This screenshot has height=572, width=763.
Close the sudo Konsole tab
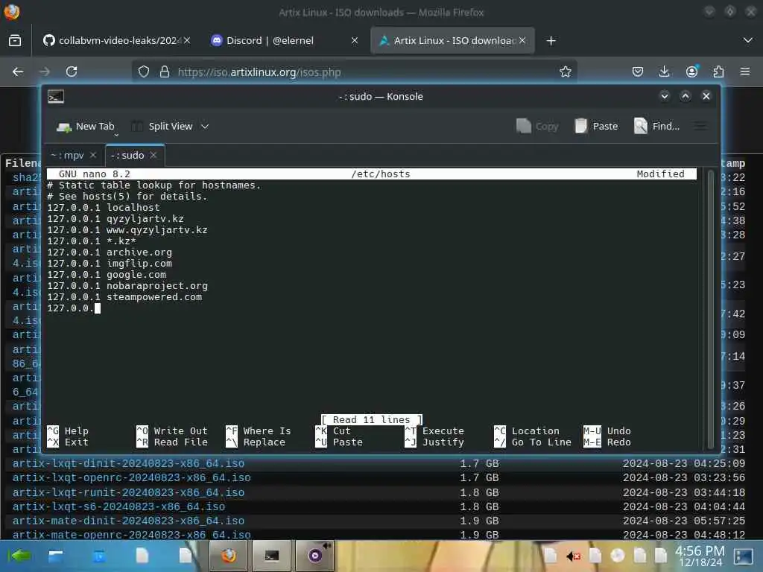point(153,155)
